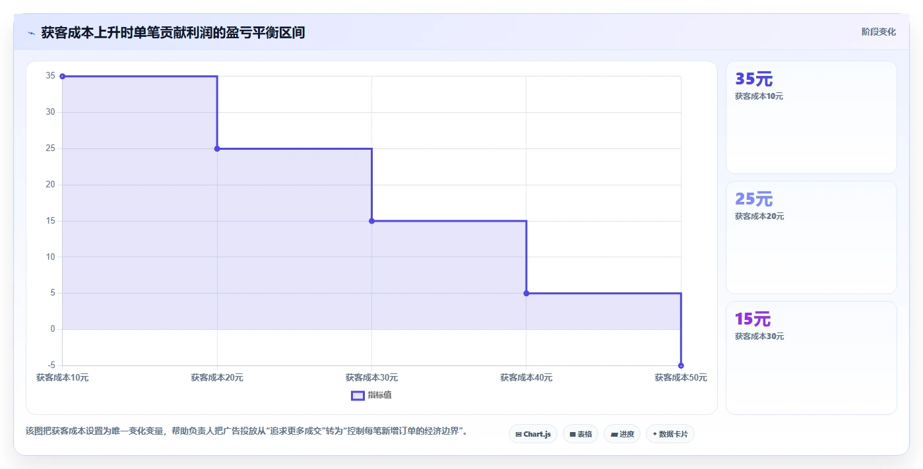Click the 数据卡片 tag button
Screen dimensions: 923x469
point(670,434)
